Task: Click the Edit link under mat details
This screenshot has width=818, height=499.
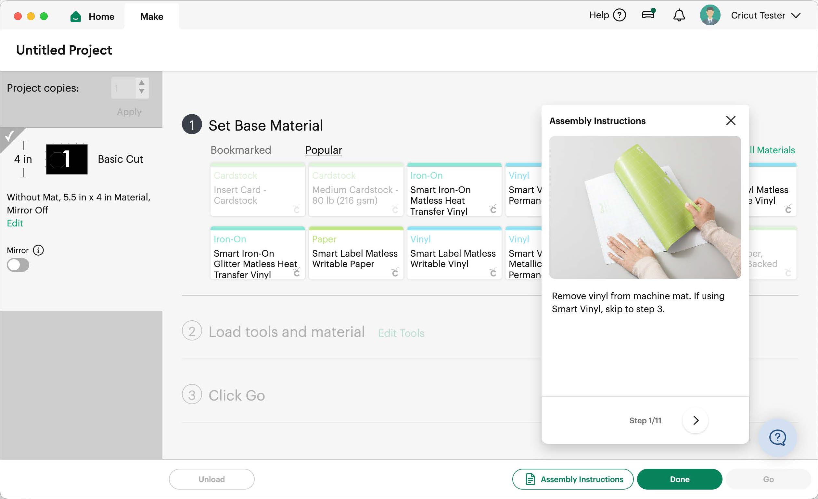Action: pyautogui.click(x=15, y=223)
